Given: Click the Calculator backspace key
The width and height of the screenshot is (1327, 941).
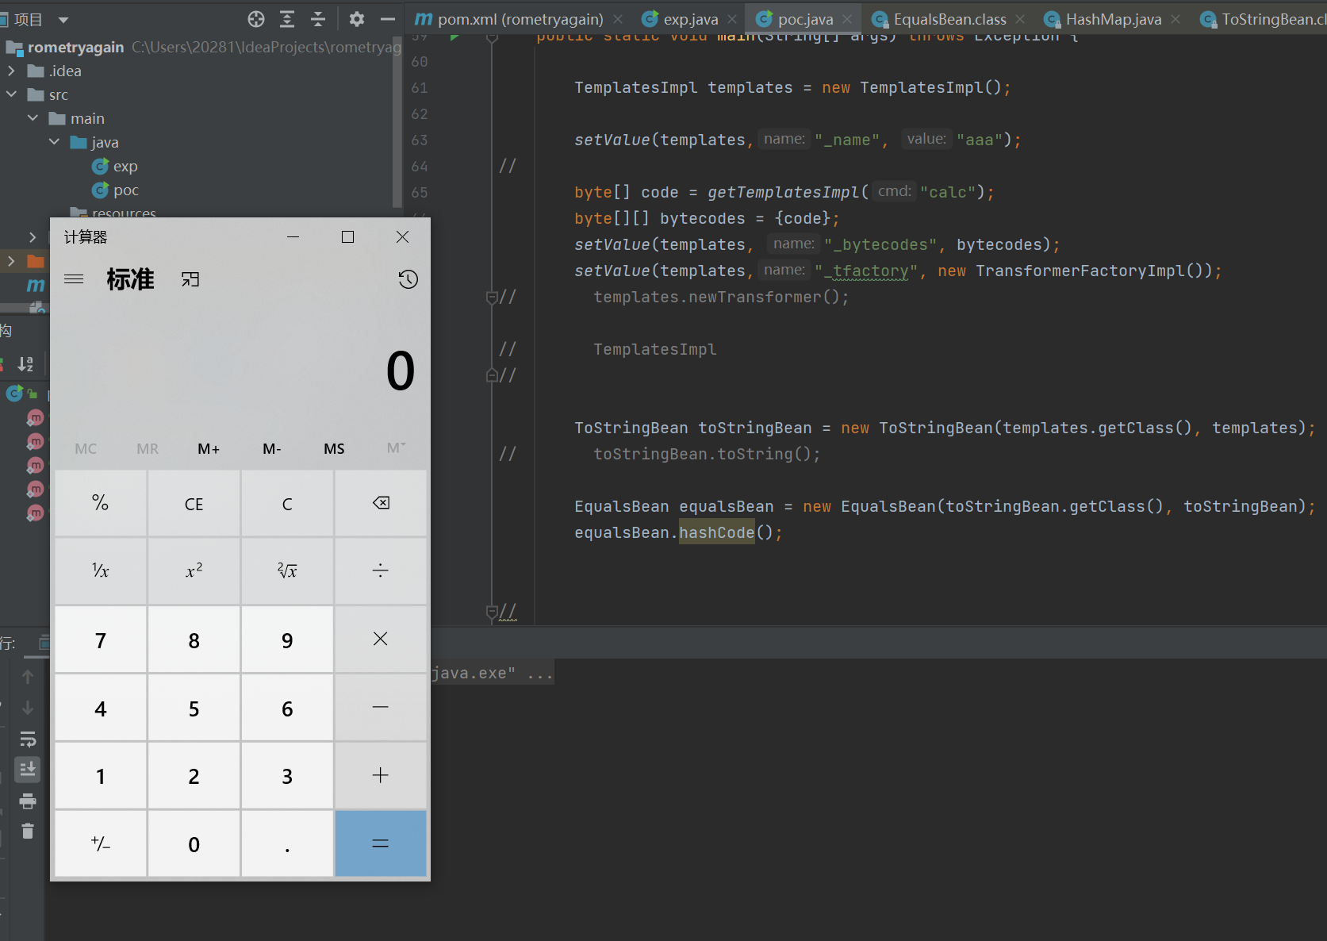Looking at the screenshot, I should (x=381, y=503).
